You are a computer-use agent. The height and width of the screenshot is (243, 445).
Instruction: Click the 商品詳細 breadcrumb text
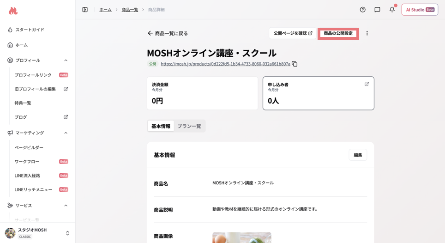pos(156,10)
